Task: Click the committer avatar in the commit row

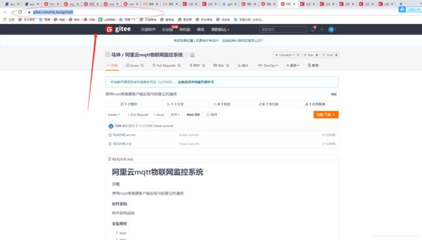Action: [x=111, y=126]
